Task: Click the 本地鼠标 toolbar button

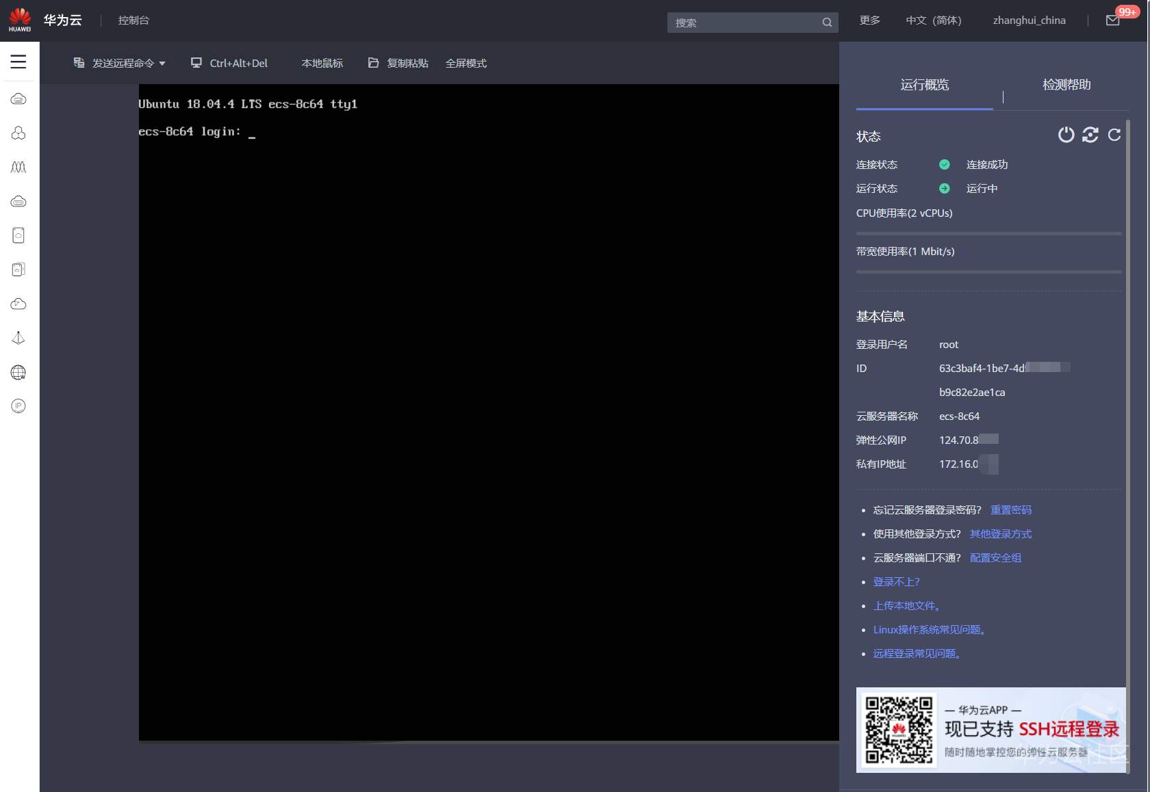Action: 322,63
